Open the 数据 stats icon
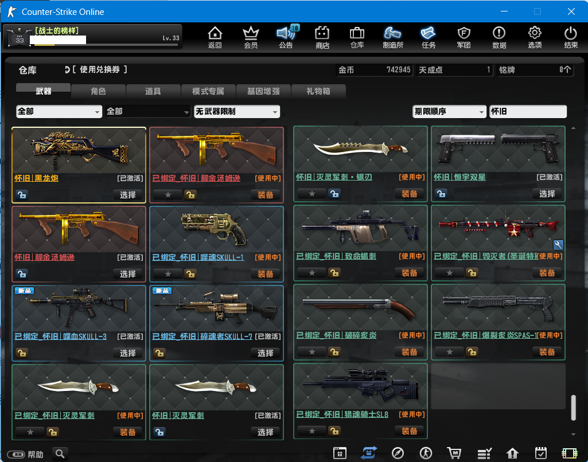588x462 pixels. (x=499, y=37)
